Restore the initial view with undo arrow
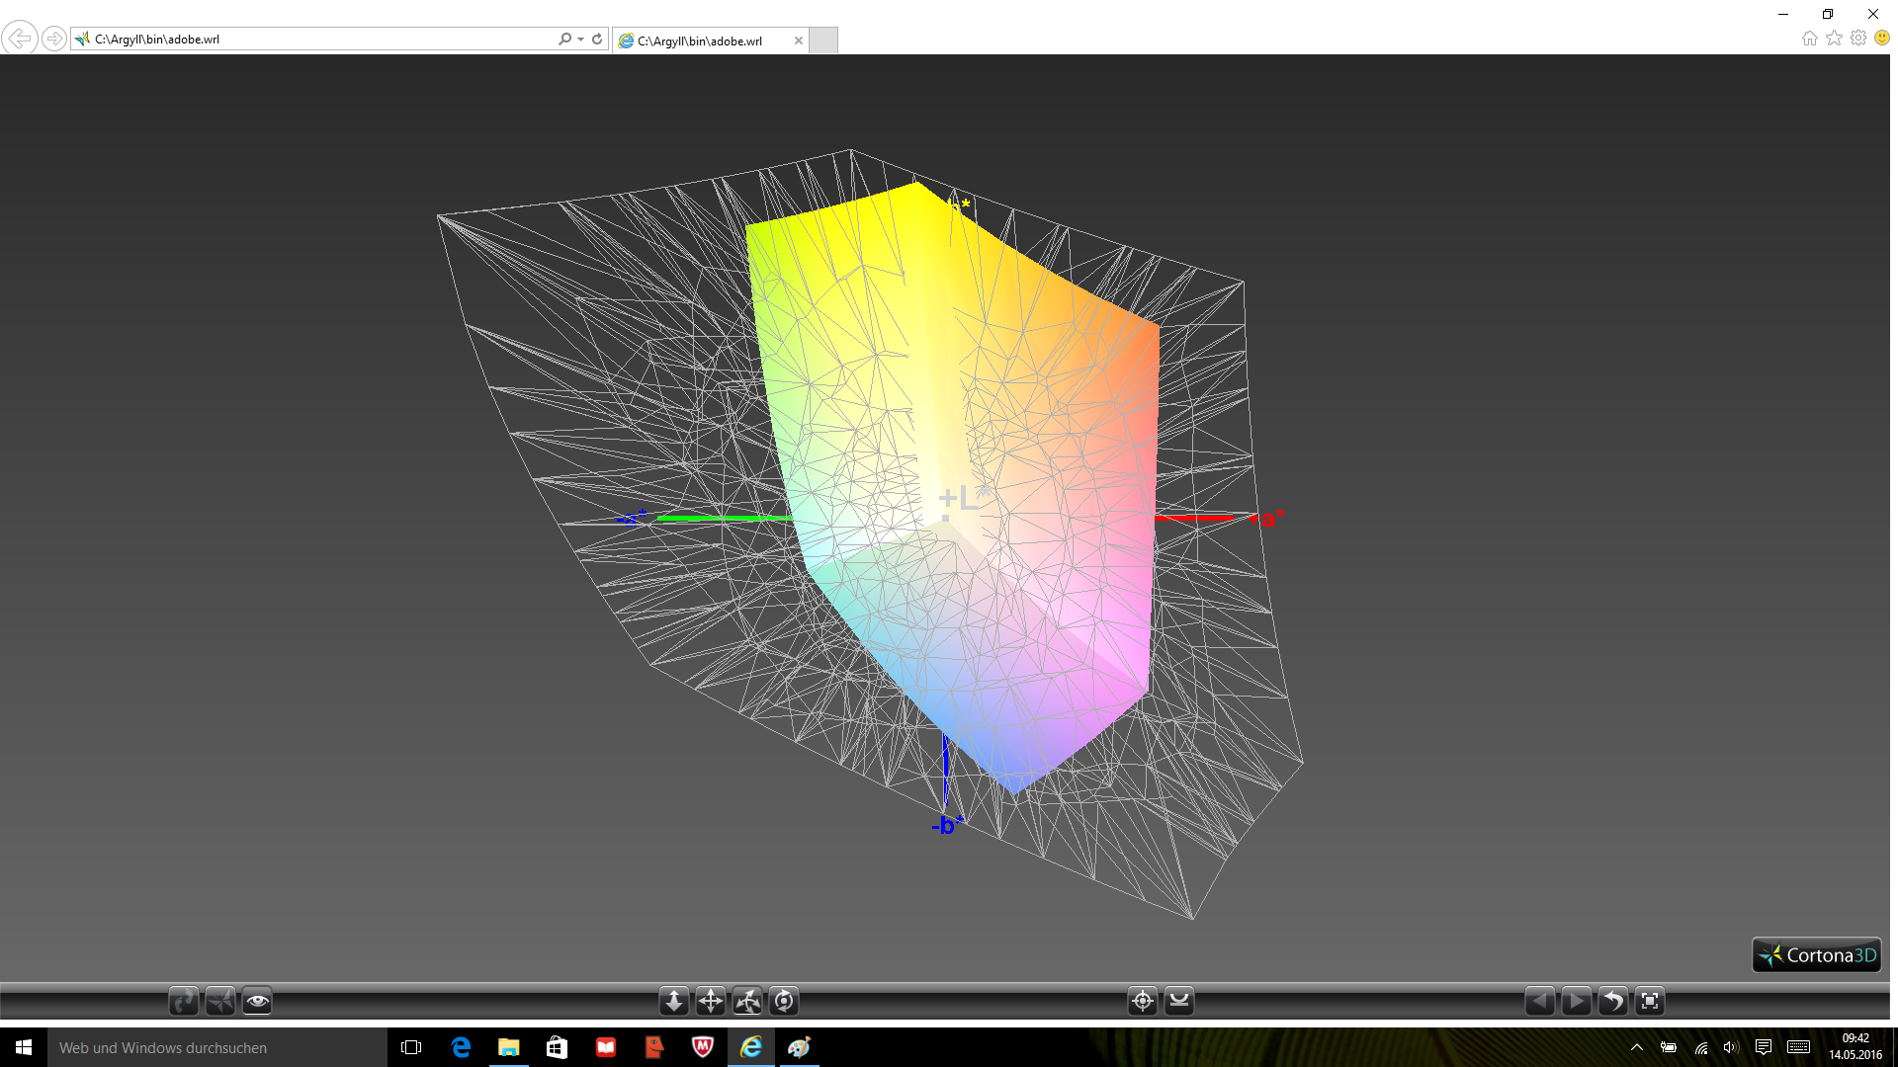The image size is (1898, 1067). click(x=1612, y=1001)
